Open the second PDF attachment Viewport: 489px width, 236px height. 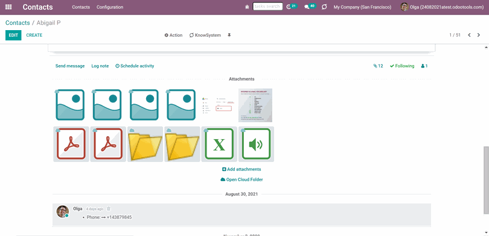click(108, 144)
